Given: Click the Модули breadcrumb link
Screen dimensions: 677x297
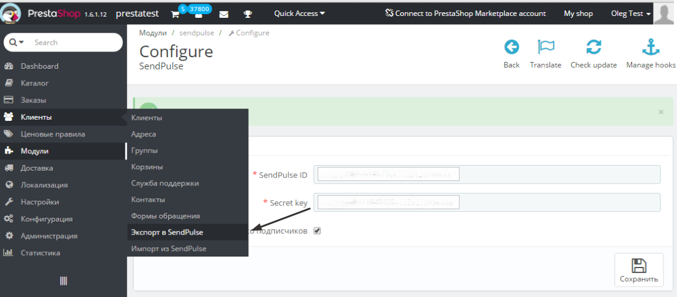Looking at the screenshot, I should click(x=153, y=33).
